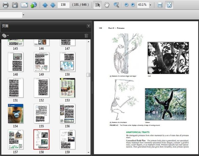Click the page number 158 input field
This screenshot has width=199, height=156.
63,5
